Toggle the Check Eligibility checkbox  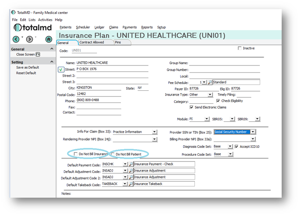[218, 101]
